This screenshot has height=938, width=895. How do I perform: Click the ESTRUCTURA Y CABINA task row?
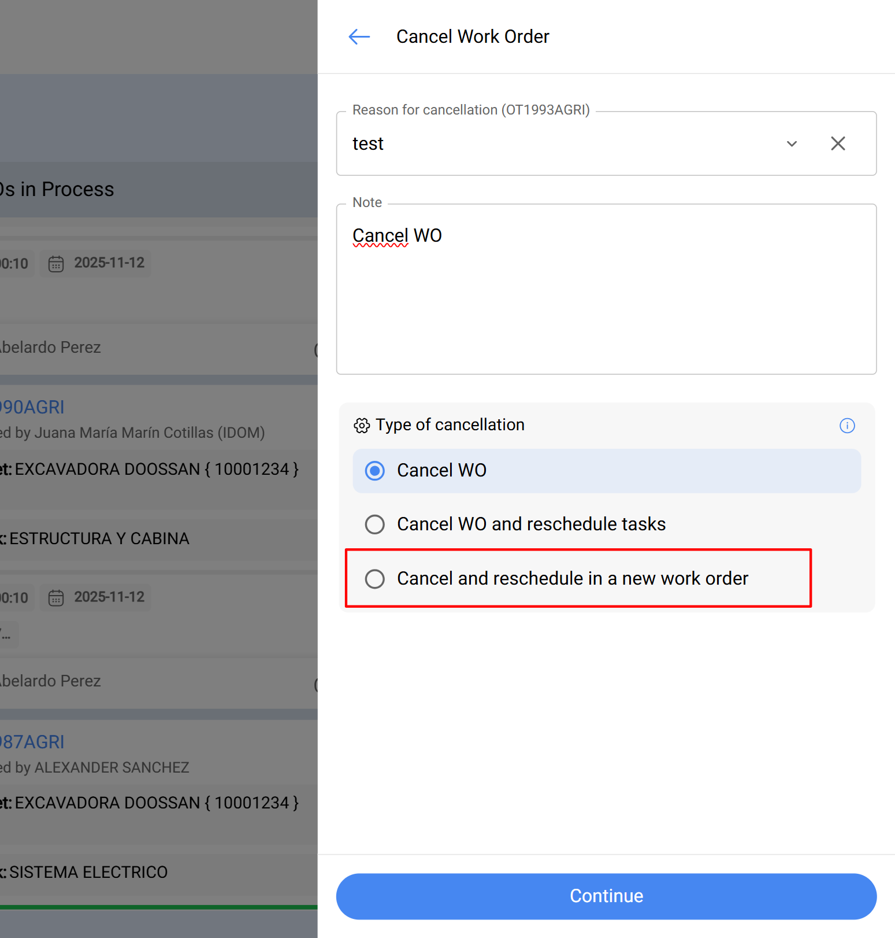(x=99, y=538)
